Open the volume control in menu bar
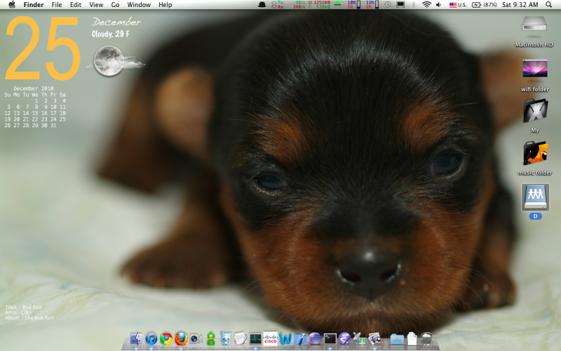The width and height of the screenshot is (561, 351). pos(439,5)
